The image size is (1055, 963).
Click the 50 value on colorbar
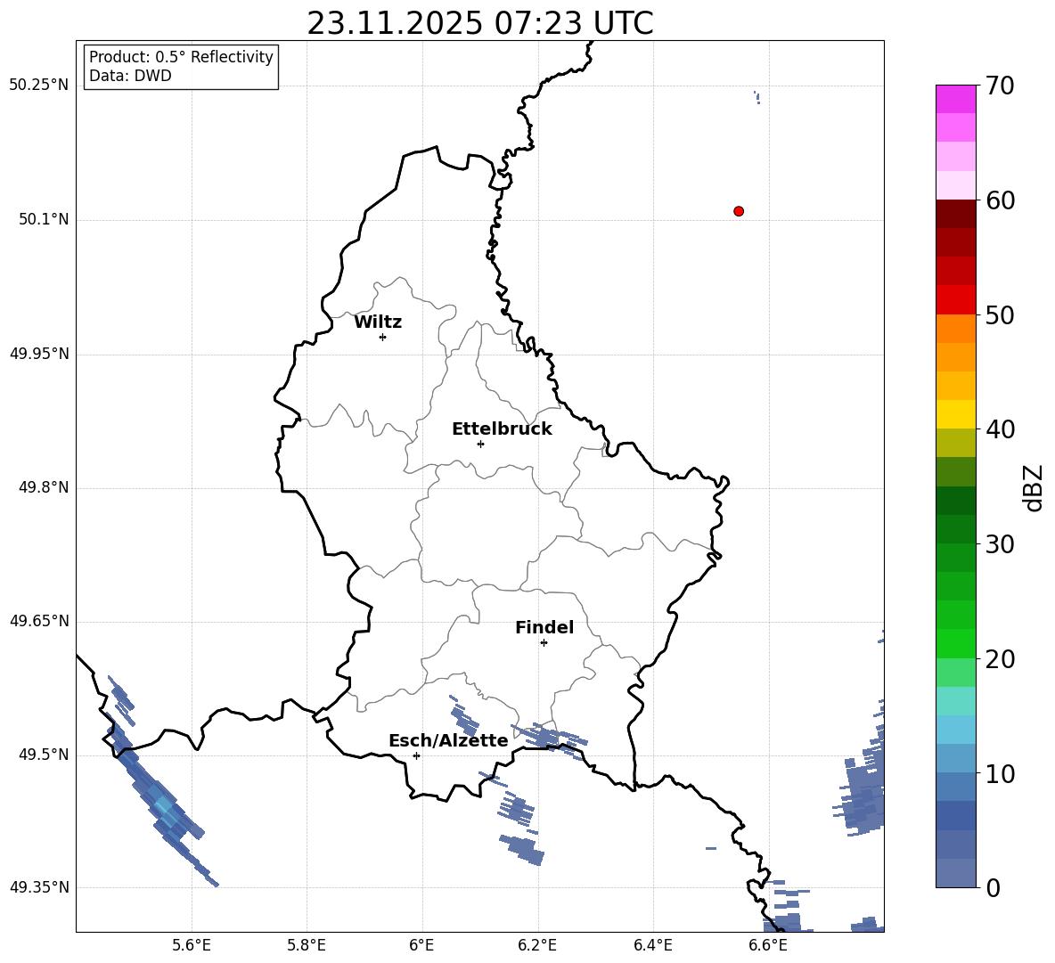point(1000,315)
